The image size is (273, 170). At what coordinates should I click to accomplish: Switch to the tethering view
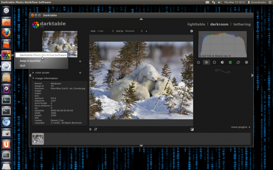[x=242, y=24]
